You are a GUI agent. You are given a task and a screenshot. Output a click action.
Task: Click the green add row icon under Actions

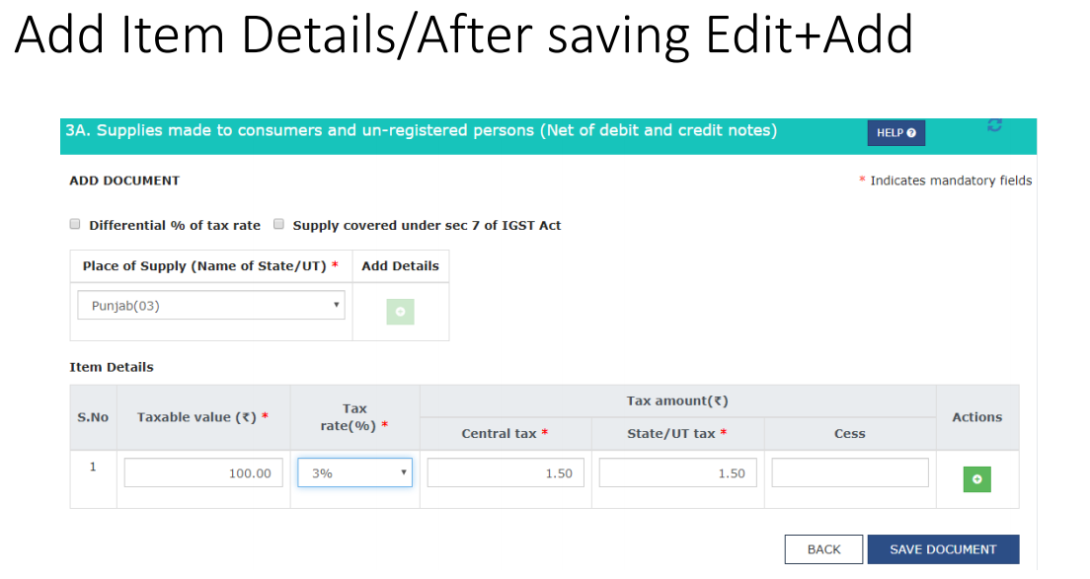point(976,479)
